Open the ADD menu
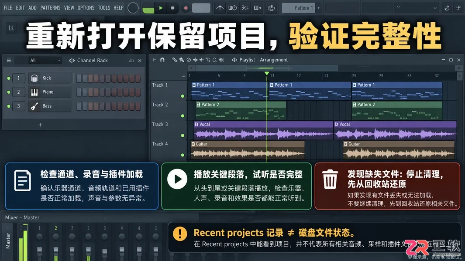Image resolution: width=465 pixels, height=261 pixels. point(32,8)
